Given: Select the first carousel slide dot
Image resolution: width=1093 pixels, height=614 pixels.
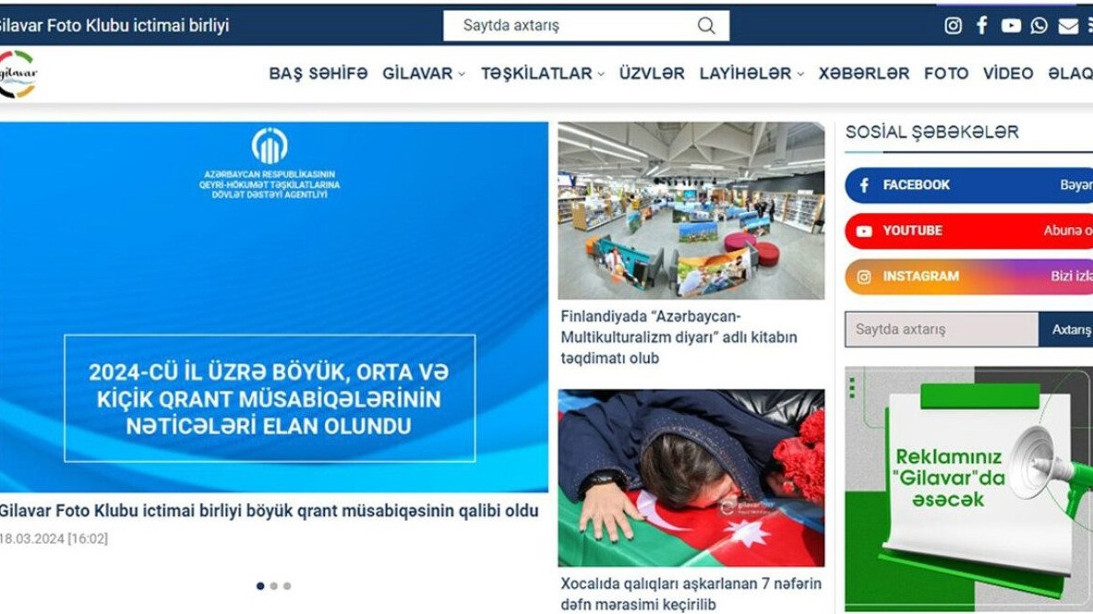Looking at the screenshot, I should 260,586.
